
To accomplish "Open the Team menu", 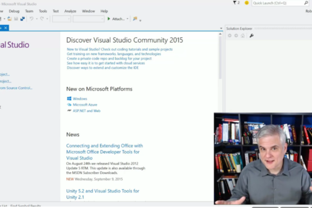I will (x=29, y=11).
